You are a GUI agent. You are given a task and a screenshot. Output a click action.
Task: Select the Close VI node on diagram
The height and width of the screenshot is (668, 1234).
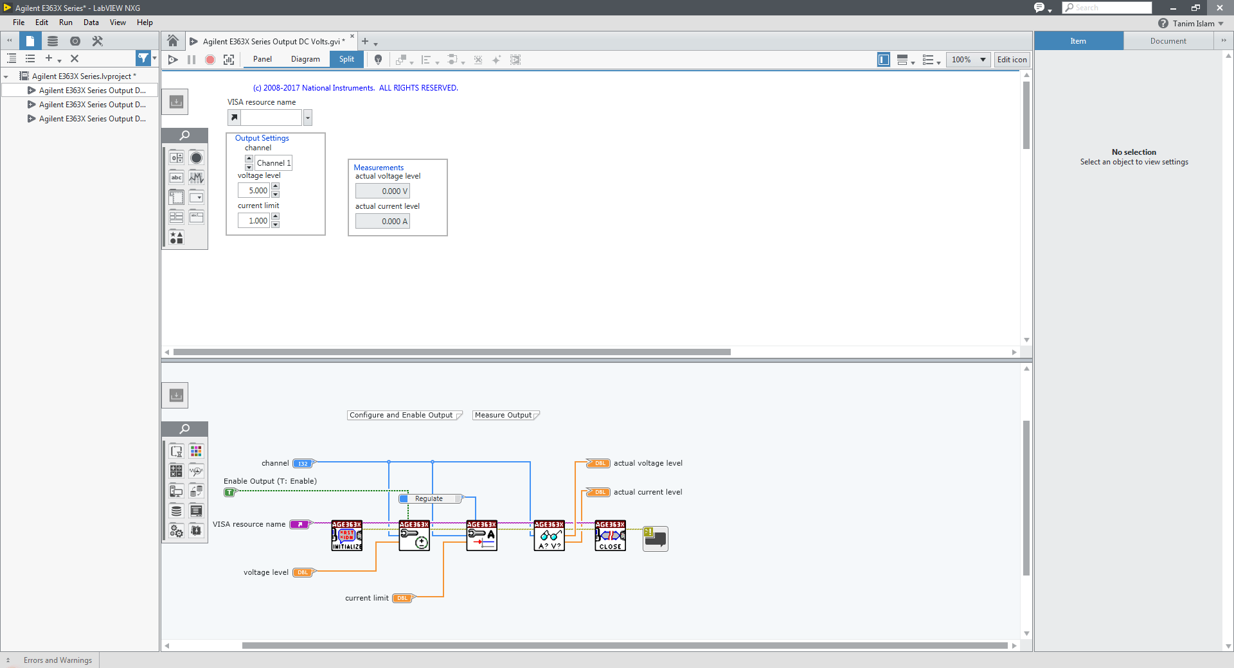(x=611, y=536)
